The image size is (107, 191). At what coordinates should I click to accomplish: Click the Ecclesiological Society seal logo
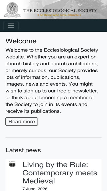click(x=12, y=9)
